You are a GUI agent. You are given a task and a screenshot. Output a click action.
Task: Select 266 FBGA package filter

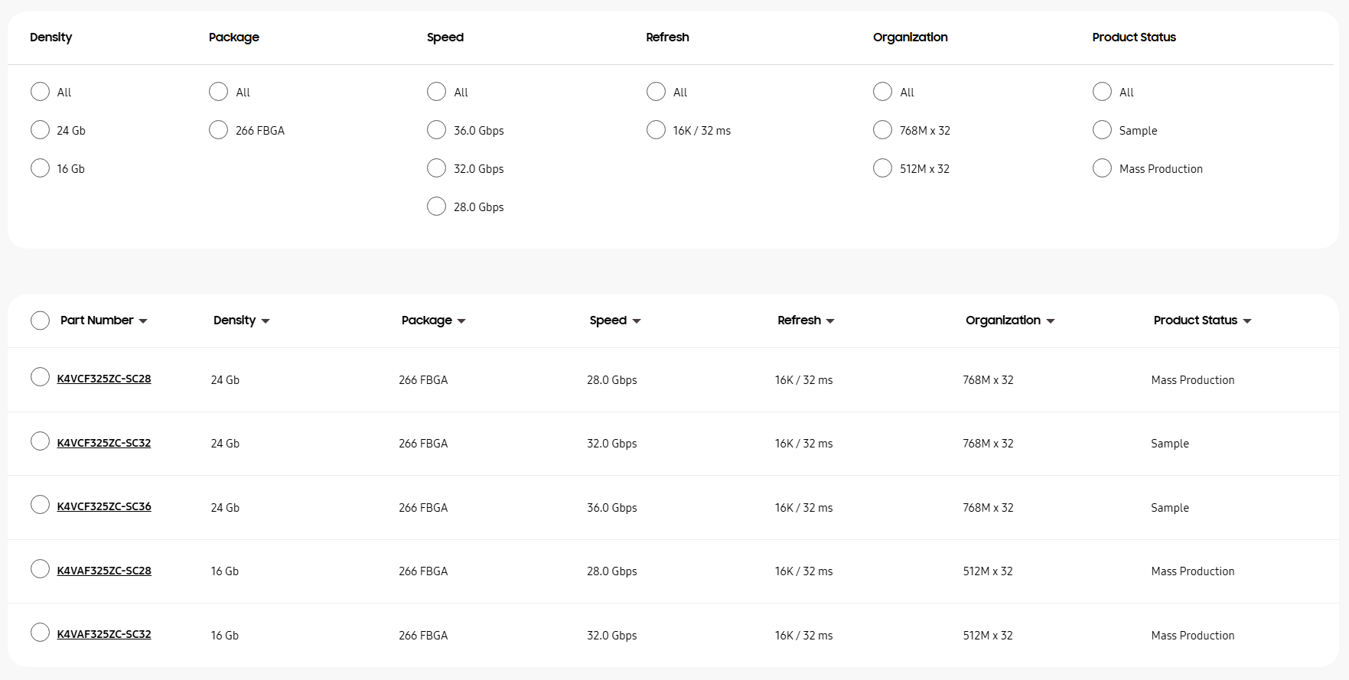(218, 130)
